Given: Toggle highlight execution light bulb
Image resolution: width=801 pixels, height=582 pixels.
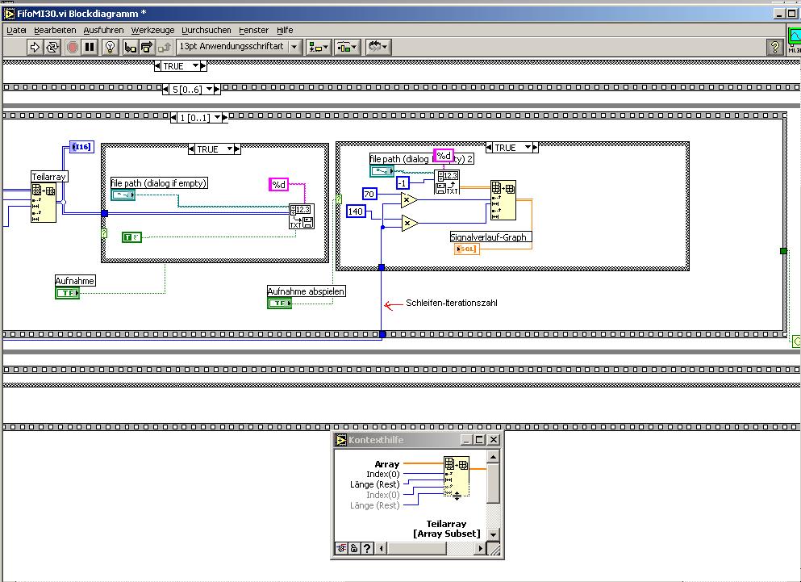Looking at the screenshot, I should [111, 48].
